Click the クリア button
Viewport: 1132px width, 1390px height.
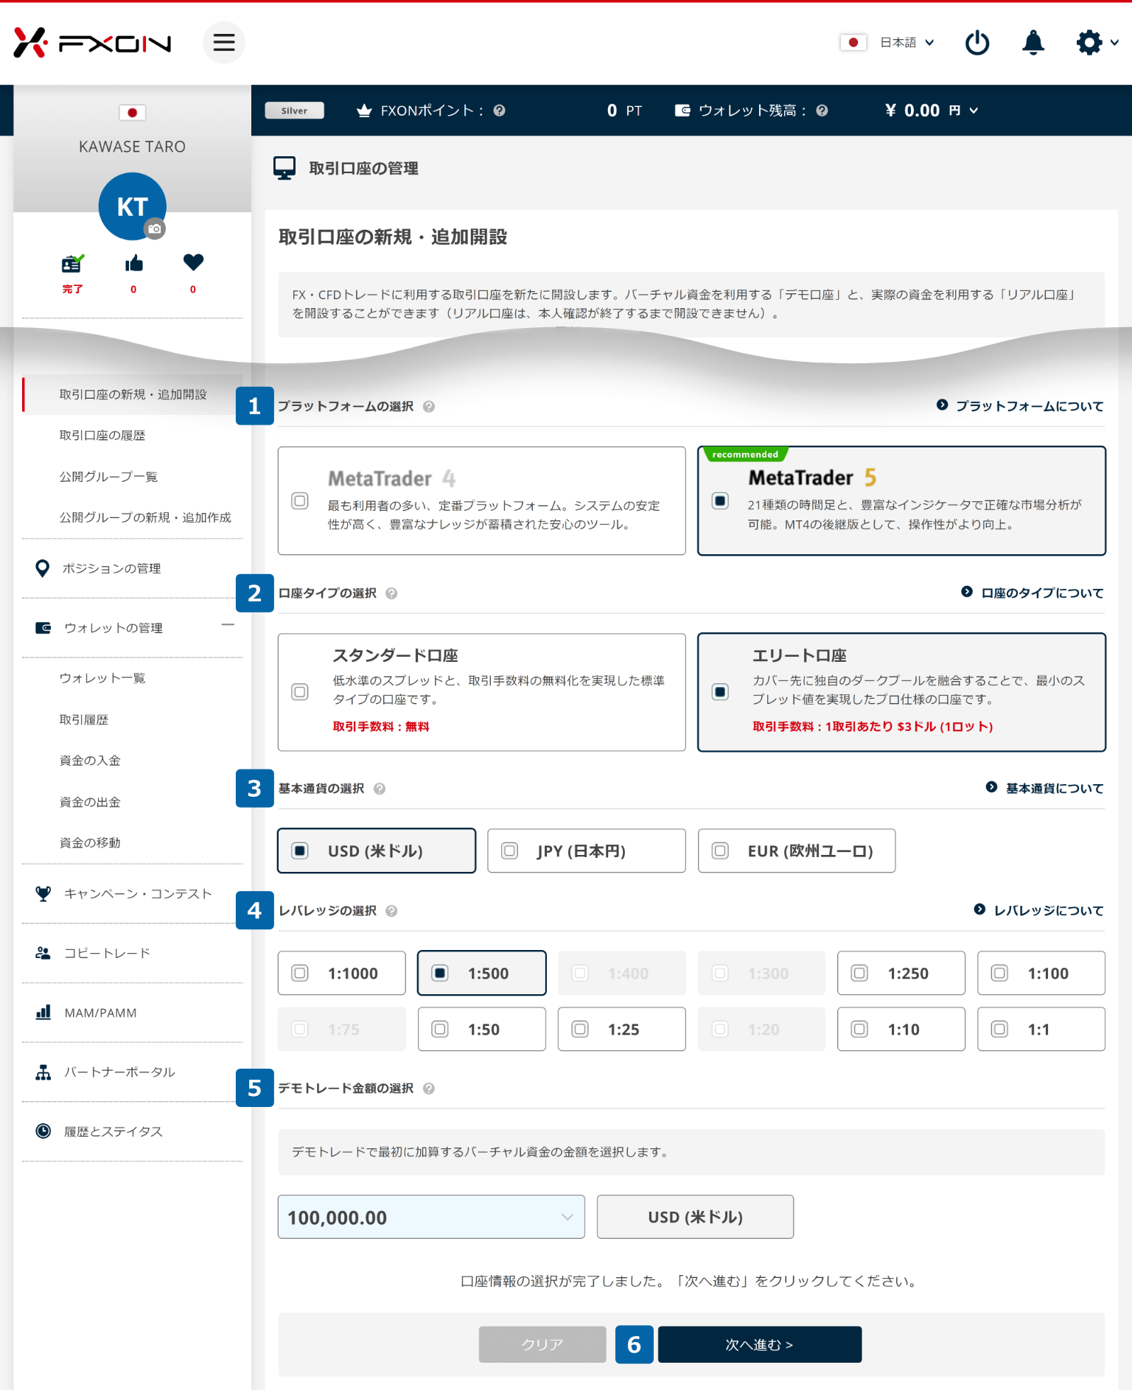click(542, 1344)
